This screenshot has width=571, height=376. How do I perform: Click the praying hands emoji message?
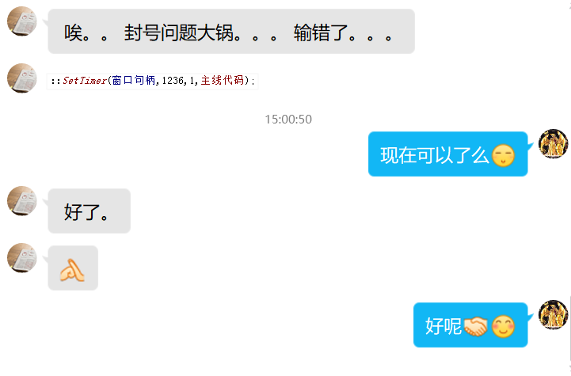pyautogui.click(x=73, y=268)
